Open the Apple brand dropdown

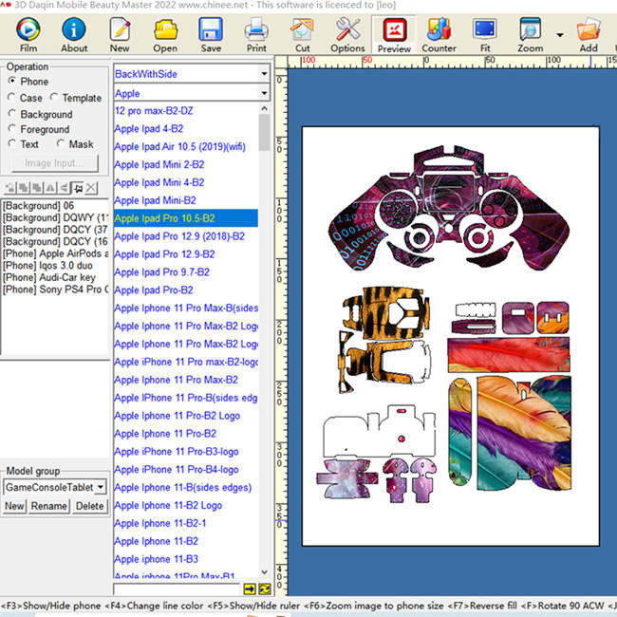[263, 93]
